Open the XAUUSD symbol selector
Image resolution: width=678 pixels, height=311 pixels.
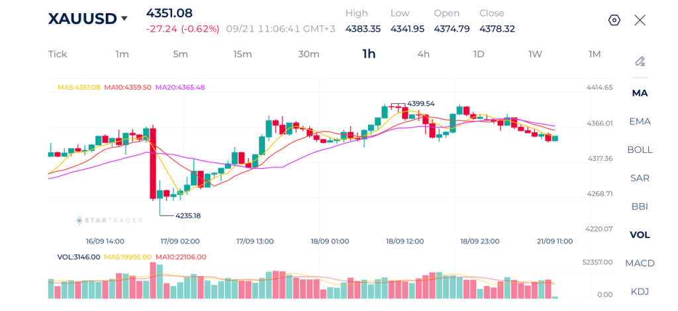point(82,19)
